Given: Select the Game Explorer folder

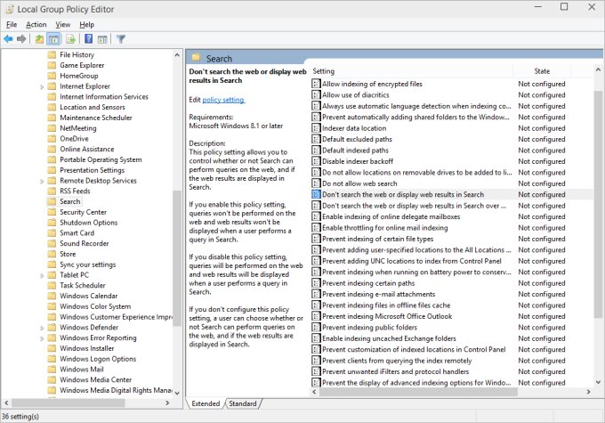Looking at the screenshot, I should [x=82, y=65].
